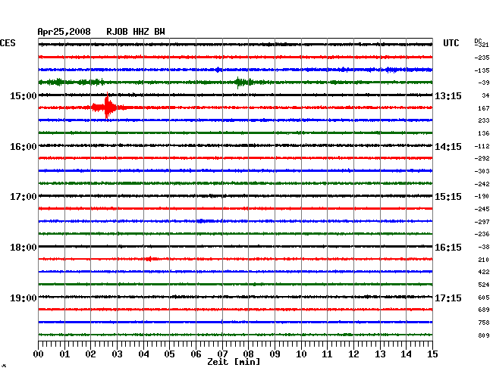This screenshot has height=374, width=493.
Task: Click the DC offset value -292
Action: tap(482, 158)
